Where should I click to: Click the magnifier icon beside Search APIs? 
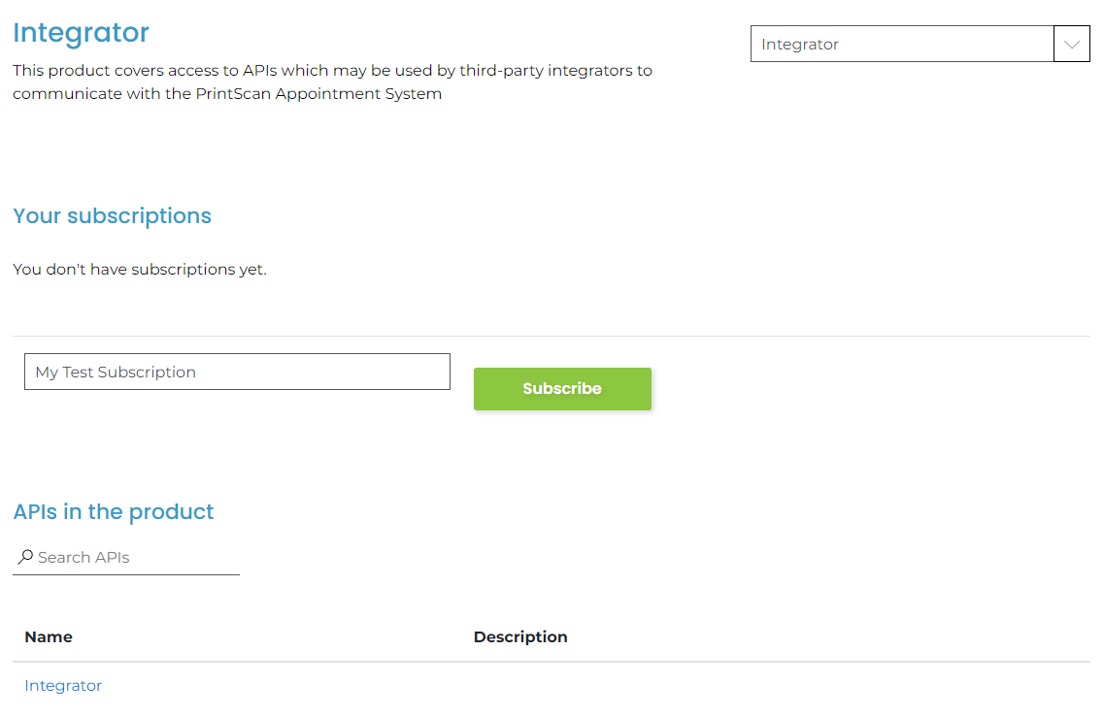(25, 557)
